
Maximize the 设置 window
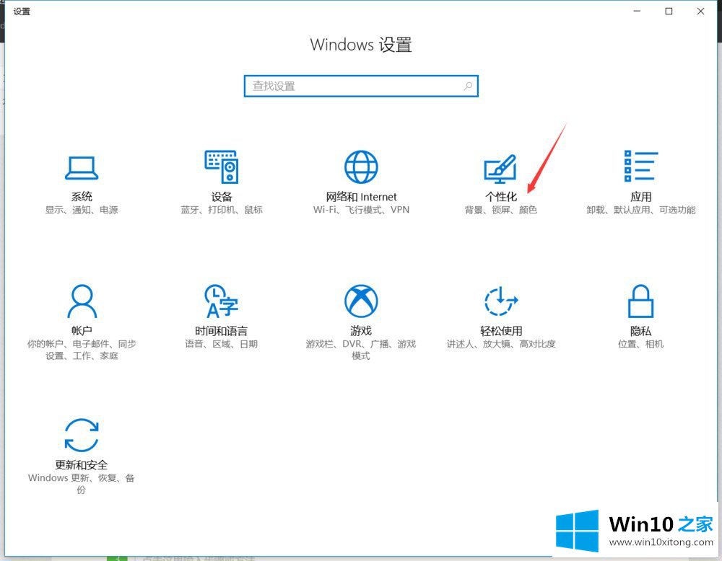[669, 11]
